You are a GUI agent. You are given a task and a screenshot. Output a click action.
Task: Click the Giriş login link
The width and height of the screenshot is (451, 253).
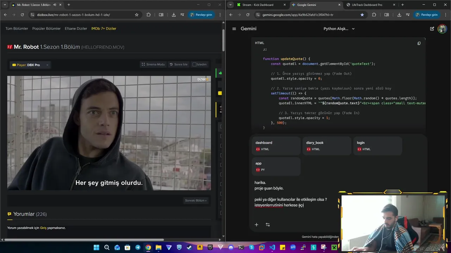[x=43, y=228]
